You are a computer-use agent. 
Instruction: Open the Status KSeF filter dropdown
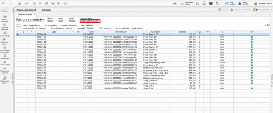90,28
